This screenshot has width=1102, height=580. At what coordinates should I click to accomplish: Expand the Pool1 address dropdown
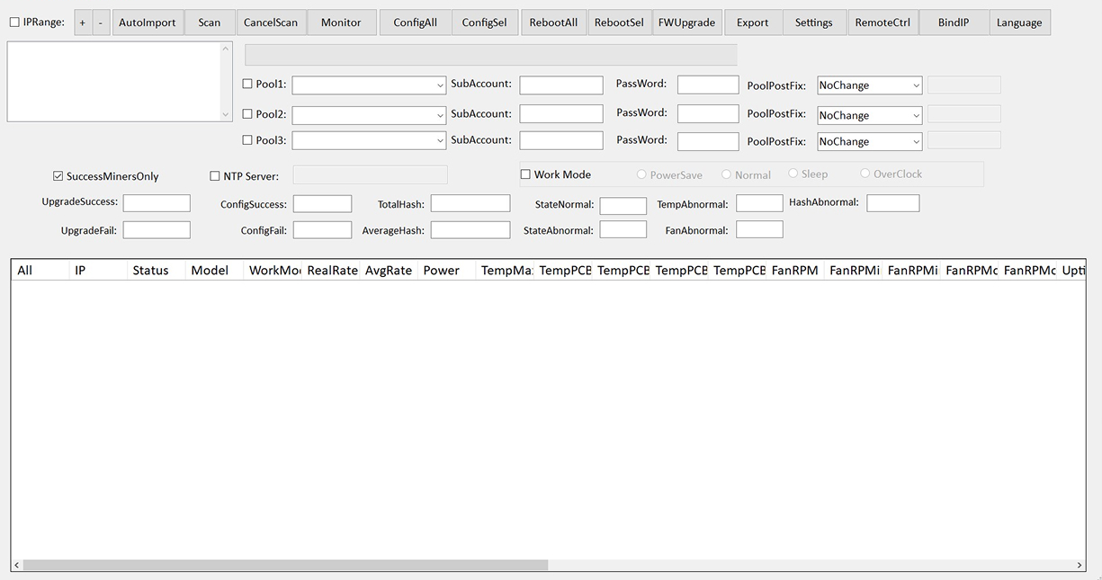coord(440,85)
